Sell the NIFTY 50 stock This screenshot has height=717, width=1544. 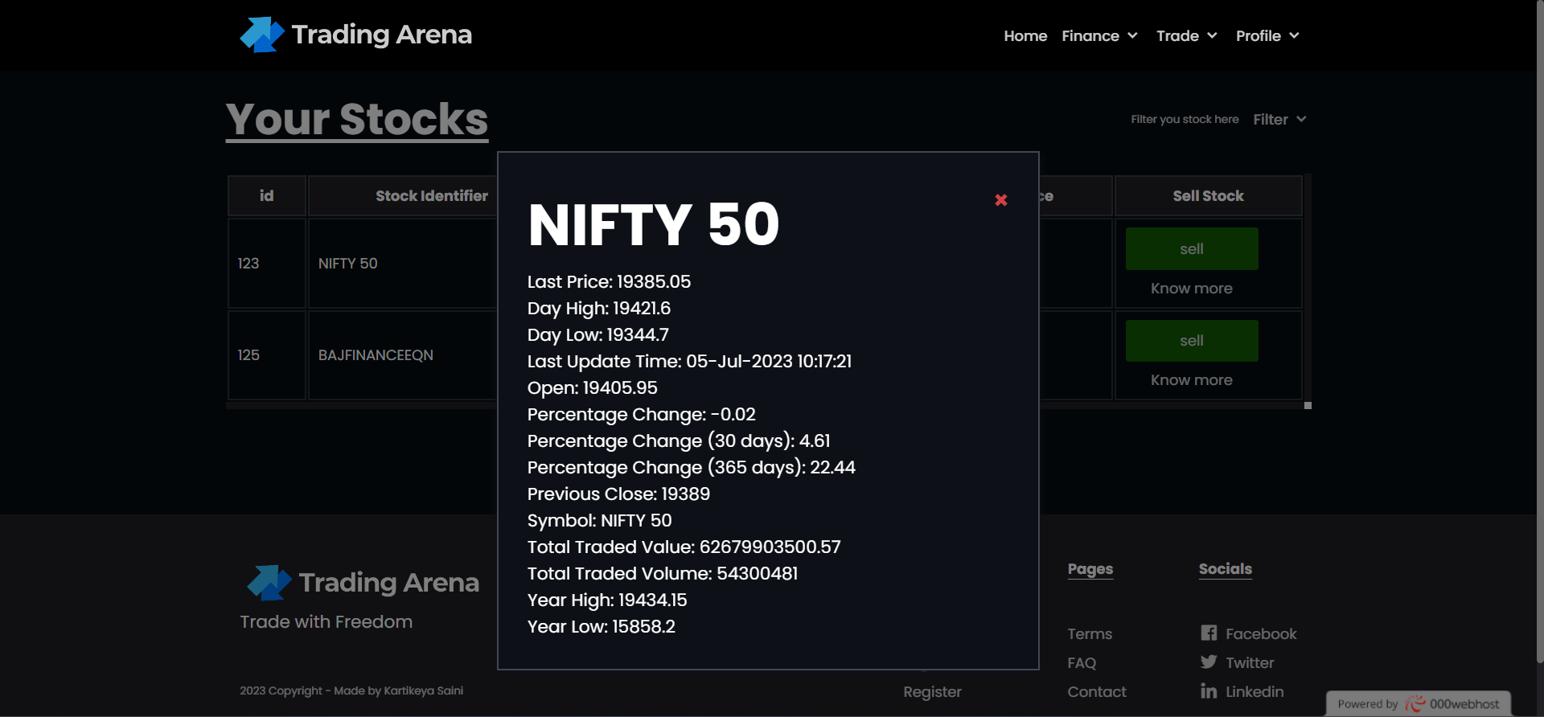[x=1192, y=248]
